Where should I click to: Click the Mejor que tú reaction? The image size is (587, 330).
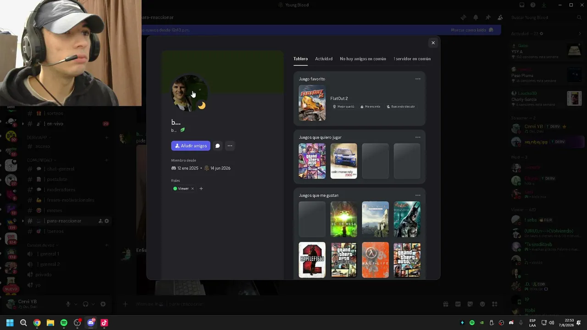pyautogui.click(x=343, y=106)
